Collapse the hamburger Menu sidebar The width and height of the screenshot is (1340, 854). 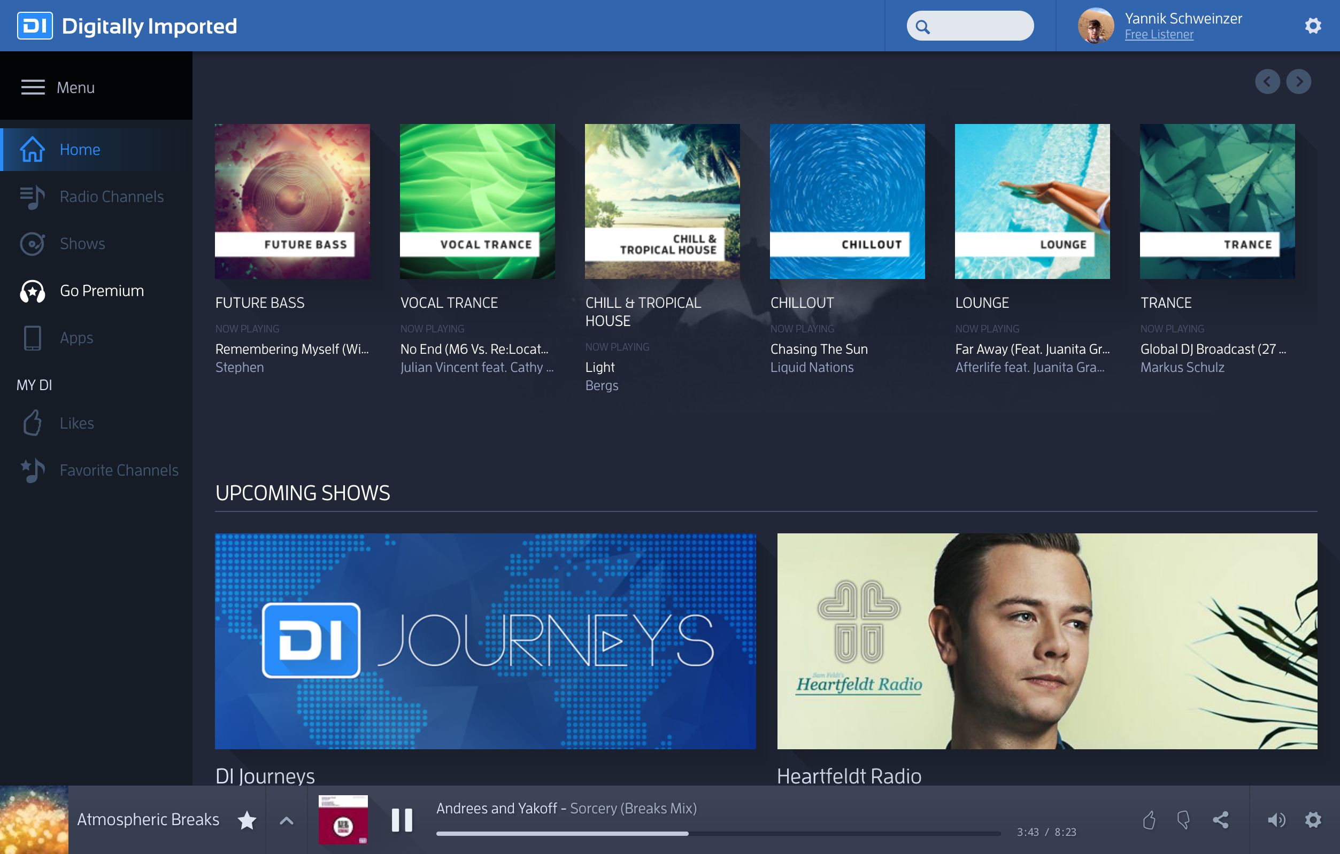point(33,87)
